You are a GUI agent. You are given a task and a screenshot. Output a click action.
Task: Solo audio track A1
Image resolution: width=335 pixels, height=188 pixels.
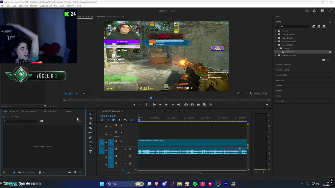(x=125, y=149)
